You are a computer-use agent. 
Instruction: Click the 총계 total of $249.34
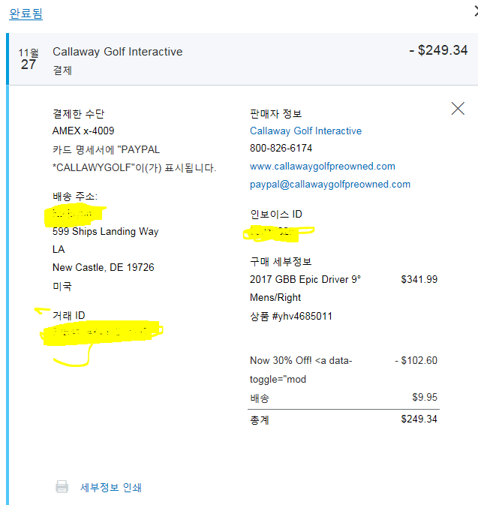click(x=419, y=419)
